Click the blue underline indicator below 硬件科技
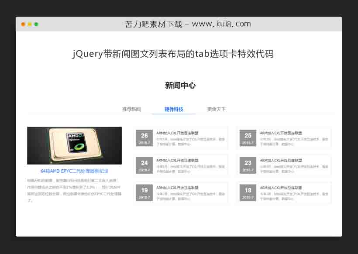358x254 pixels. [x=173, y=115]
